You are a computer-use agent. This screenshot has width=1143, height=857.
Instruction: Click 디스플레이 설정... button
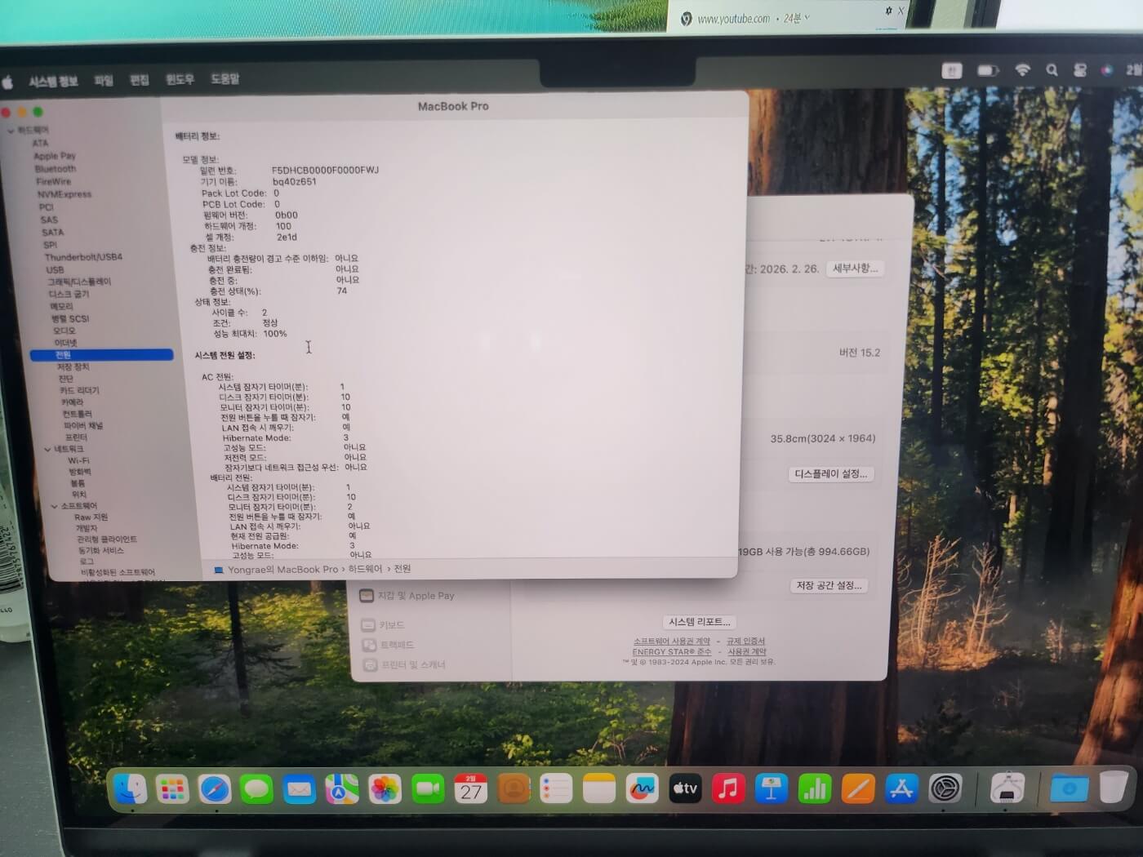[x=831, y=474]
